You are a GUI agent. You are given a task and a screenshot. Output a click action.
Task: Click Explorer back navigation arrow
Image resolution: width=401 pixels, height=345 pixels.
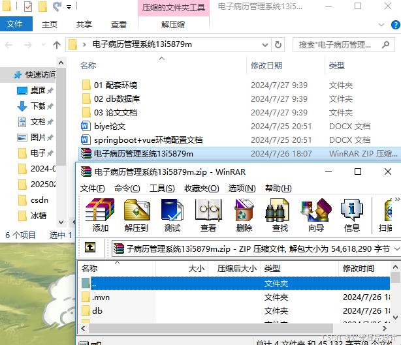tap(8, 45)
